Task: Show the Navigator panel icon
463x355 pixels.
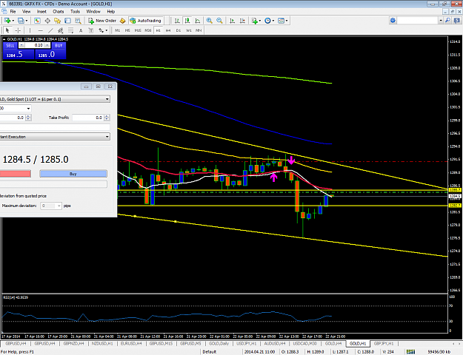Action: coord(57,21)
